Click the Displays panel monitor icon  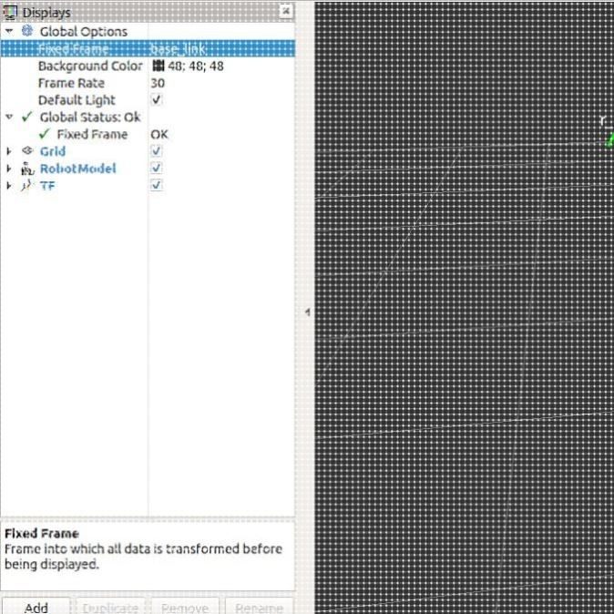tap(10, 12)
